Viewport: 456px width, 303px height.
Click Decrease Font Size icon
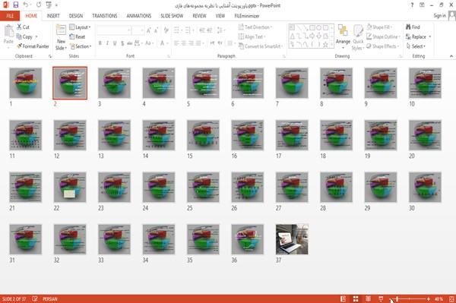[156, 30]
